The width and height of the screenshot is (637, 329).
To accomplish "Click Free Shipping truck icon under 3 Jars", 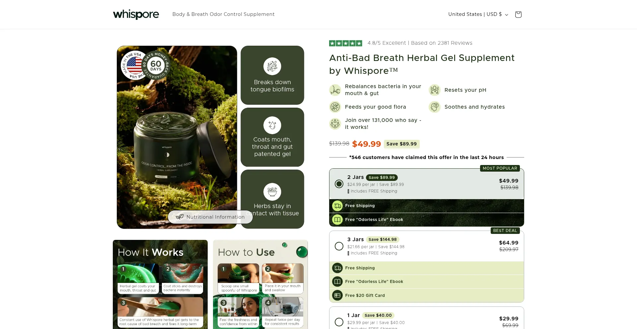I will (x=337, y=268).
